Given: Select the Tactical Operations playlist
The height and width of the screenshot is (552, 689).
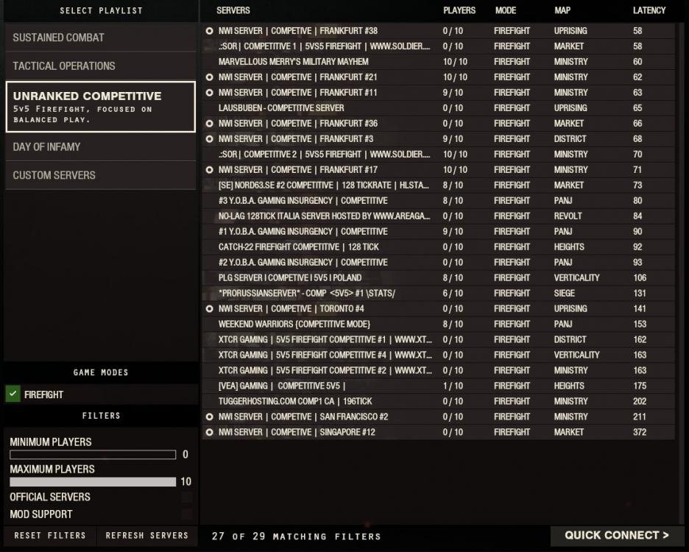Looking at the screenshot, I should coord(101,66).
